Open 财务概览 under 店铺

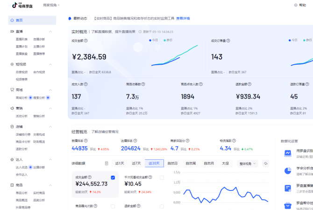click(x=39, y=142)
